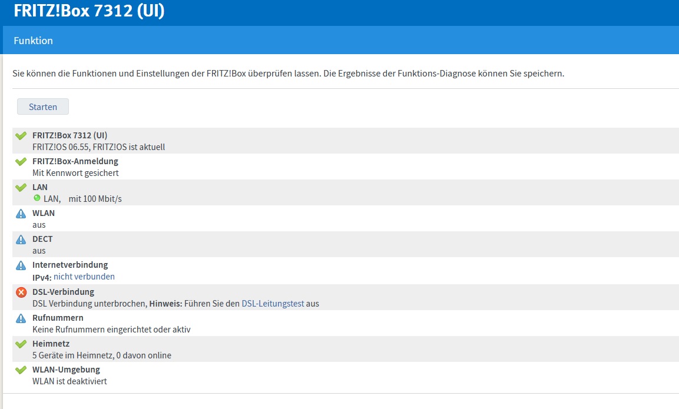This screenshot has height=409, width=679.
Task: Click the intro sentence about Funktions-Diagnose
Action: point(289,74)
